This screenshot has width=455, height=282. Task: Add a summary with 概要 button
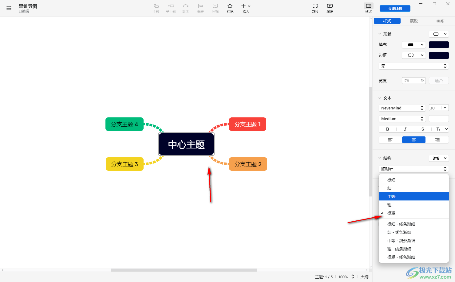pos(200,8)
